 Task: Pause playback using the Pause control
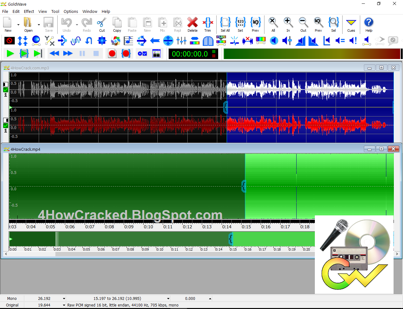[82, 53]
